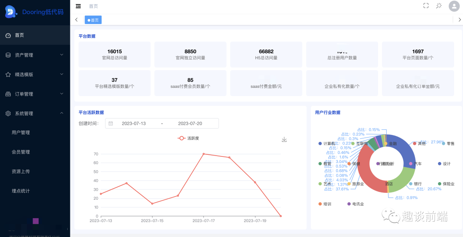This screenshot has width=463, height=237.
Task: Click the 平台活跃数据 heading
Action: (91, 112)
